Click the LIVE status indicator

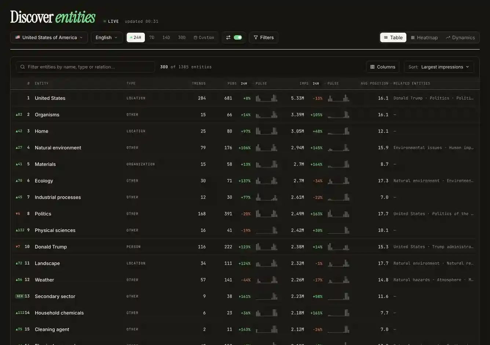click(x=111, y=21)
